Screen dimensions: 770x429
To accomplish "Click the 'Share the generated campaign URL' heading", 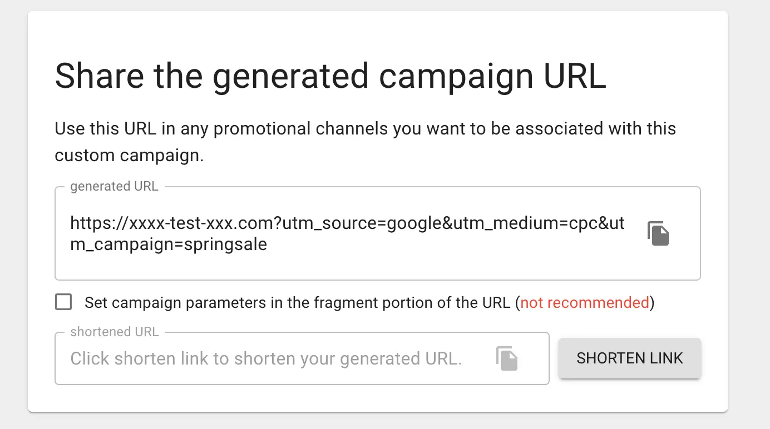I will [x=330, y=76].
